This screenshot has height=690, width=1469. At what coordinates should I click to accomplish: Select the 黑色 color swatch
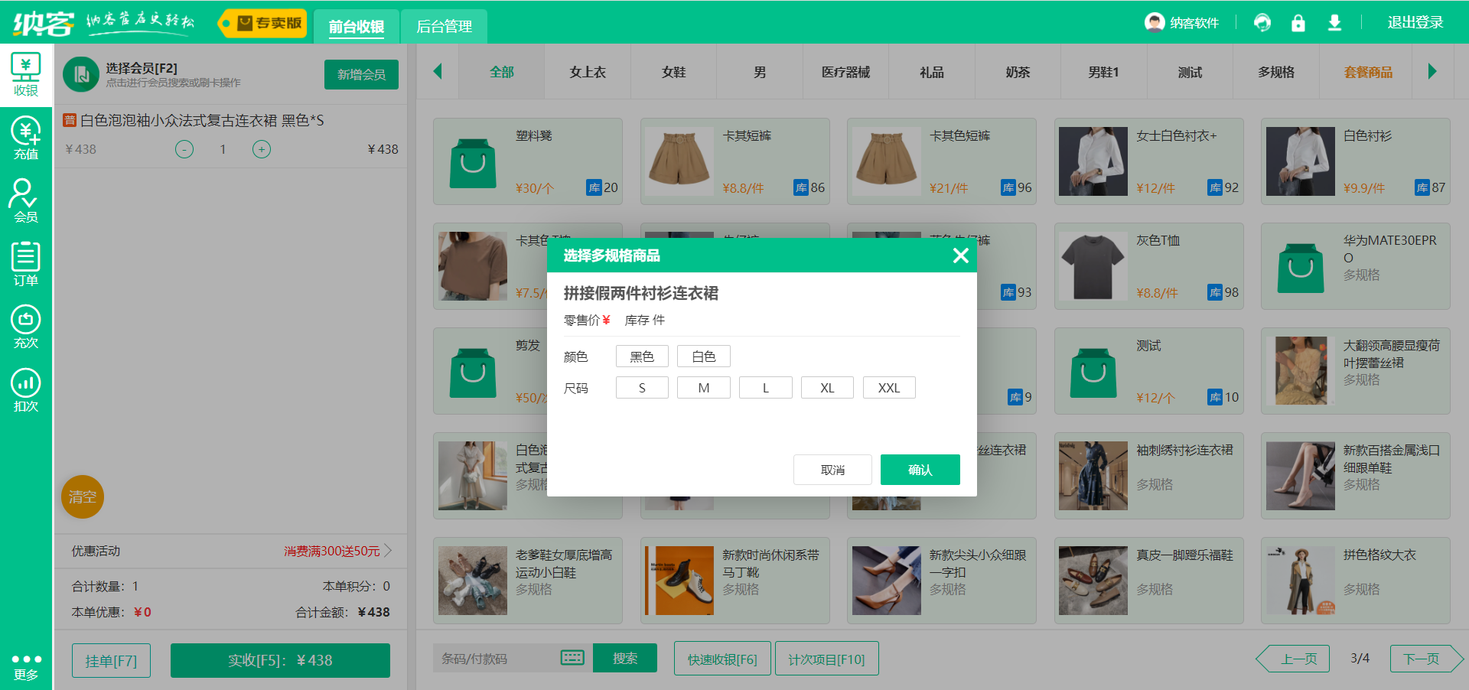tap(642, 356)
